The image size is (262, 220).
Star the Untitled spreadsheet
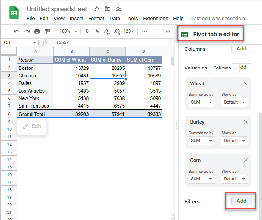coord(96,9)
